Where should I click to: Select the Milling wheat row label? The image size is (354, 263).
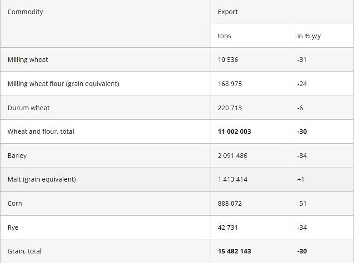tap(28, 60)
